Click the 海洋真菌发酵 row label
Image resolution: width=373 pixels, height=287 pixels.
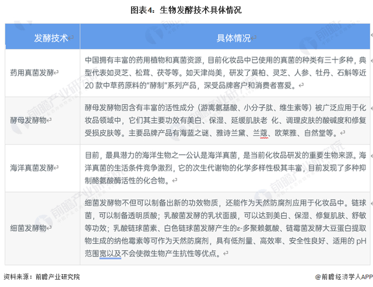[x=32, y=168]
